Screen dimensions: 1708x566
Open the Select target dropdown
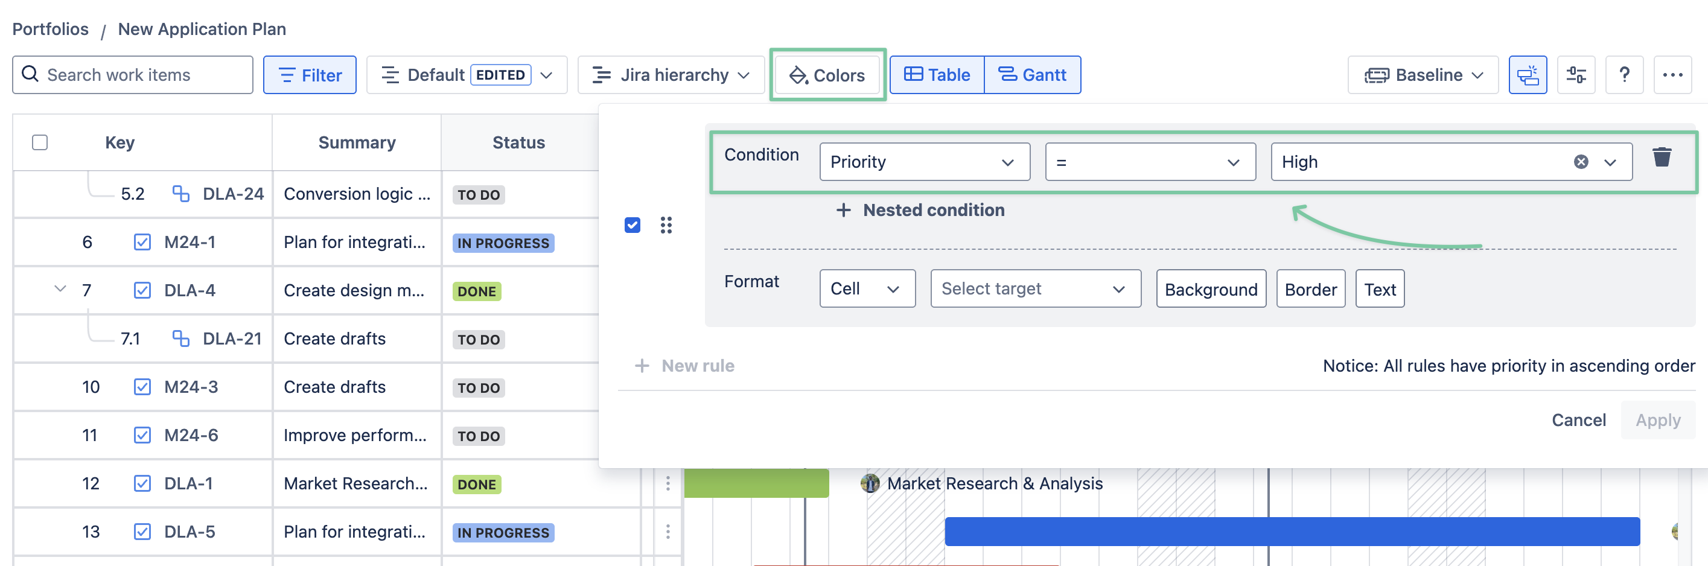point(1034,288)
